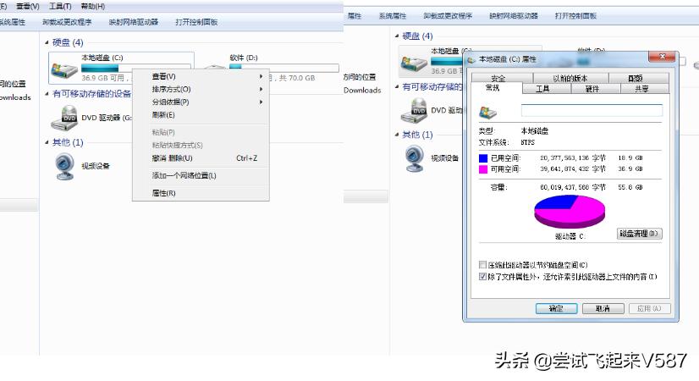This screenshot has height=381, width=699.
Task: Click the blue 已用空间 color square
Action: [483, 158]
